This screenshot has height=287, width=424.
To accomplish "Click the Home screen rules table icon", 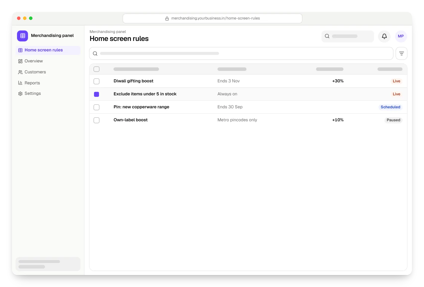I will 20,50.
